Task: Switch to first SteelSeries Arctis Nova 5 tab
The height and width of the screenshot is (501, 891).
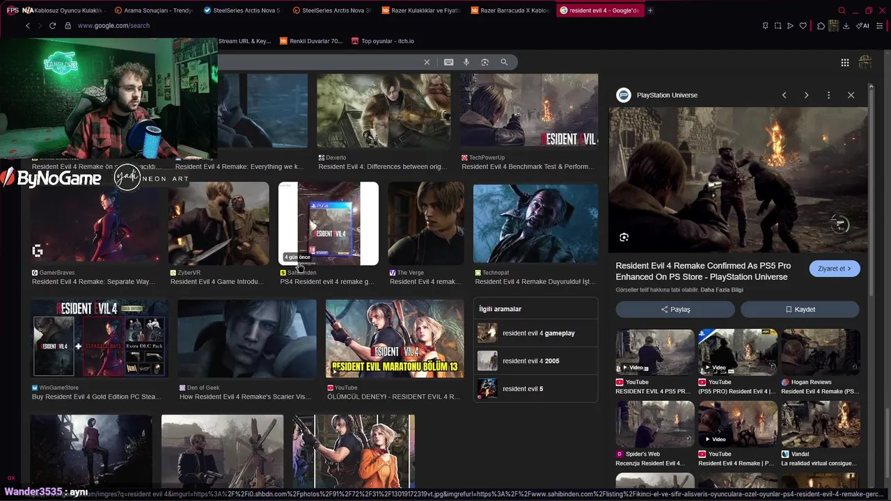Action: [242, 10]
